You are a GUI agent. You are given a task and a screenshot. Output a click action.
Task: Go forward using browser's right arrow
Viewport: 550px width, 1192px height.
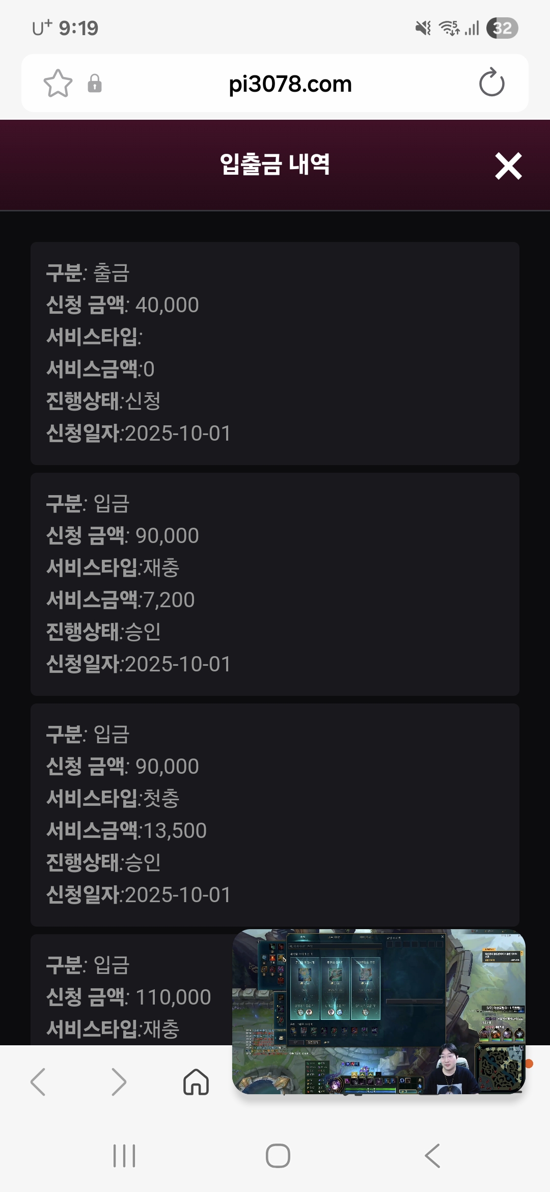click(x=118, y=1081)
